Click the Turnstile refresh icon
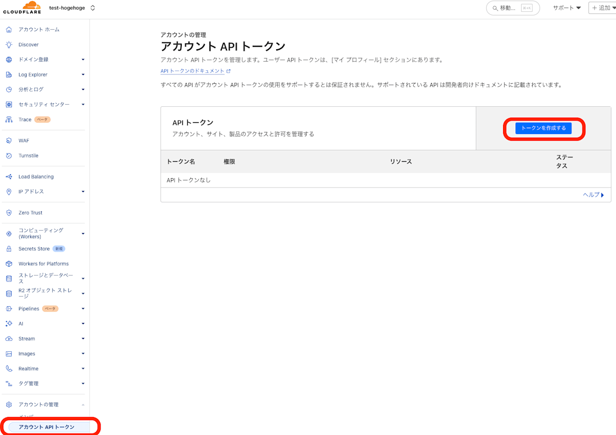 pos(9,156)
